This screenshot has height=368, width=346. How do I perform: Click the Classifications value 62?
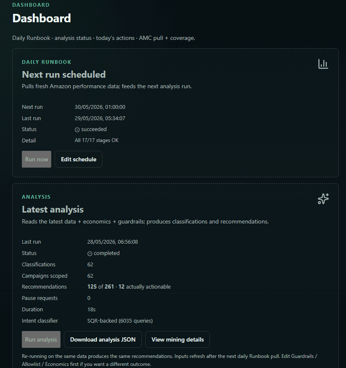90,265
